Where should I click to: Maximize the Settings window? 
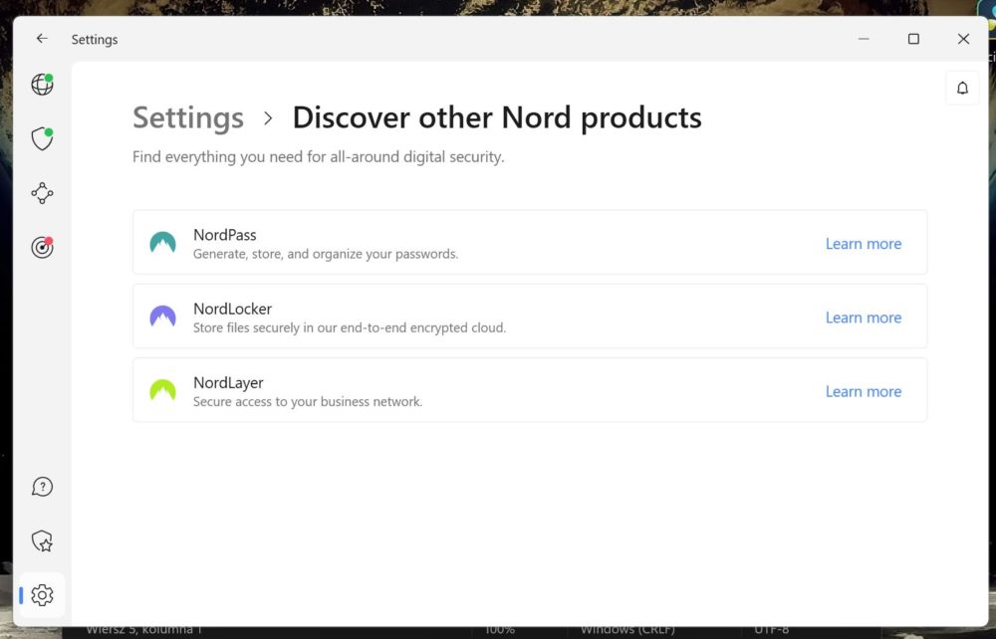[913, 39]
